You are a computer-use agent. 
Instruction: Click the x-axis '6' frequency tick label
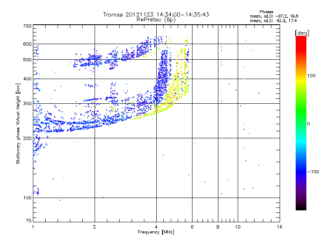[192, 227]
